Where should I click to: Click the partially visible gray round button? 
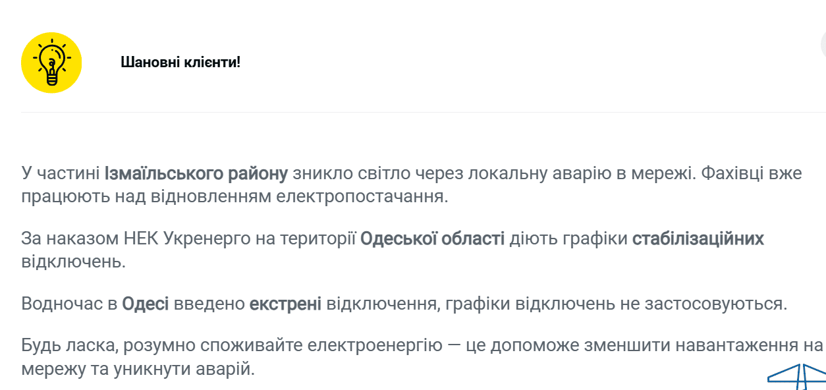pyautogui.click(x=823, y=44)
